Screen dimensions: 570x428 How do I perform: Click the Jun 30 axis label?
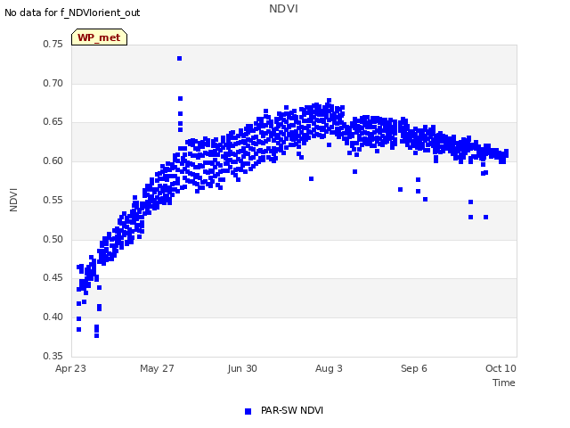pyautogui.click(x=242, y=368)
